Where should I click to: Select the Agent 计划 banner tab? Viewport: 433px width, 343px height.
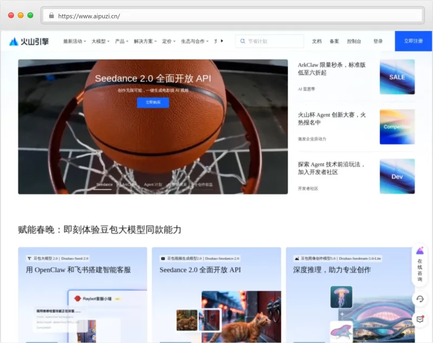(x=153, y=184)
